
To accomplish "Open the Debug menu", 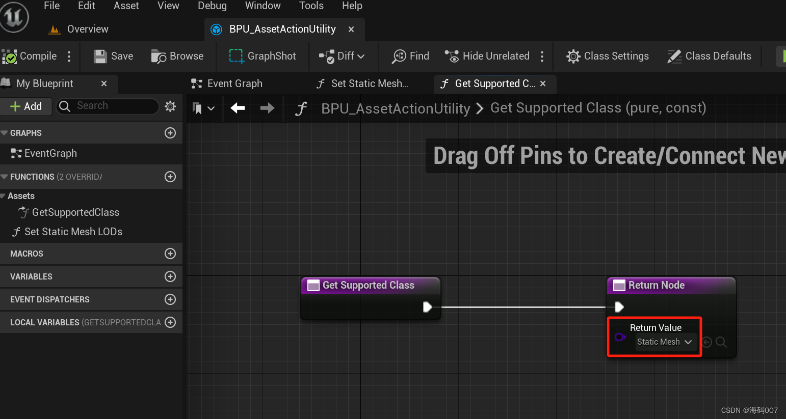I will pyautogui.click(x=212, y=6).
